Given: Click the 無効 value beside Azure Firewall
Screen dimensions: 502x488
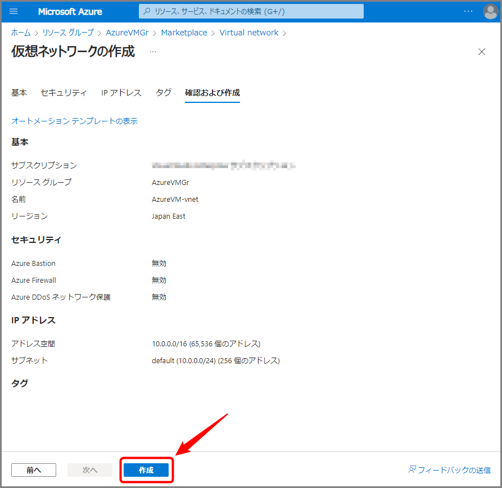Looking at the screenshot, I should [x=159, y=281].
